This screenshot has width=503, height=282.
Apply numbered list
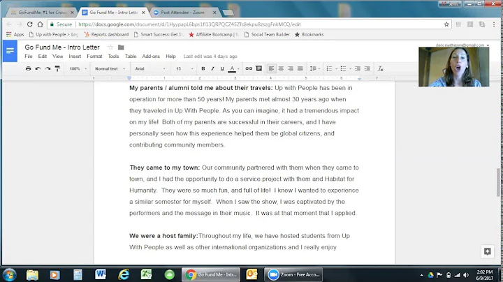329,68
